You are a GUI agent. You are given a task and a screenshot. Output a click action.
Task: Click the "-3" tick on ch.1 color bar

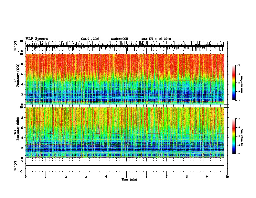[x=238, y=65]
